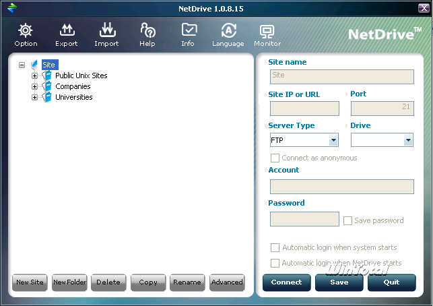Click the Save button
Viewport: 433px width, 306px height.
tap(339, 282)
